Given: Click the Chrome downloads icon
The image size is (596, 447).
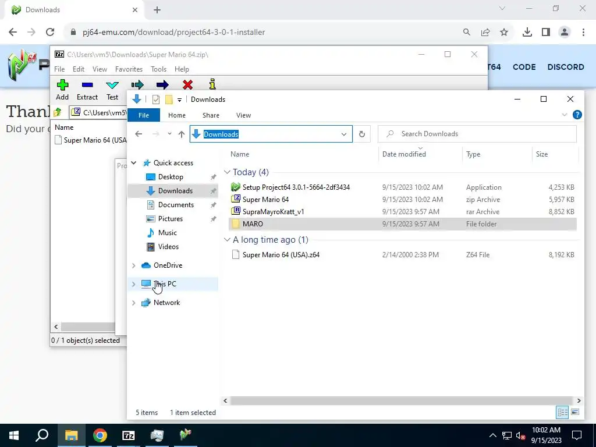Looking at the screenshot, I should [527, 33].
